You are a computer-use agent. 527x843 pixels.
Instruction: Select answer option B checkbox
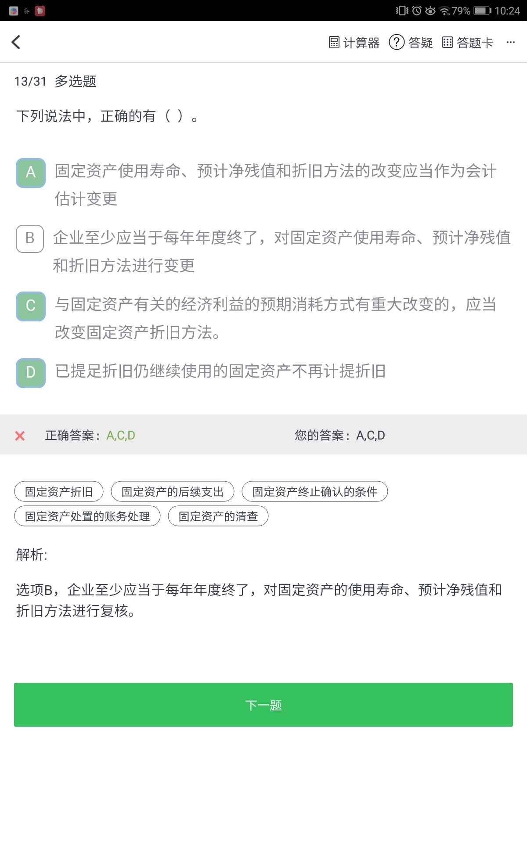[30, 238]
